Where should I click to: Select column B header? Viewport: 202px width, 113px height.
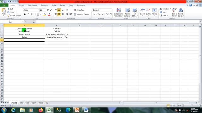57,25
